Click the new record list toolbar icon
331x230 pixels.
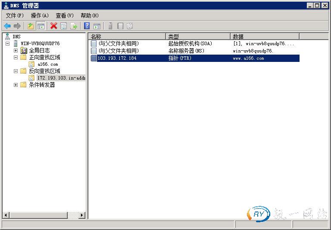120,26
